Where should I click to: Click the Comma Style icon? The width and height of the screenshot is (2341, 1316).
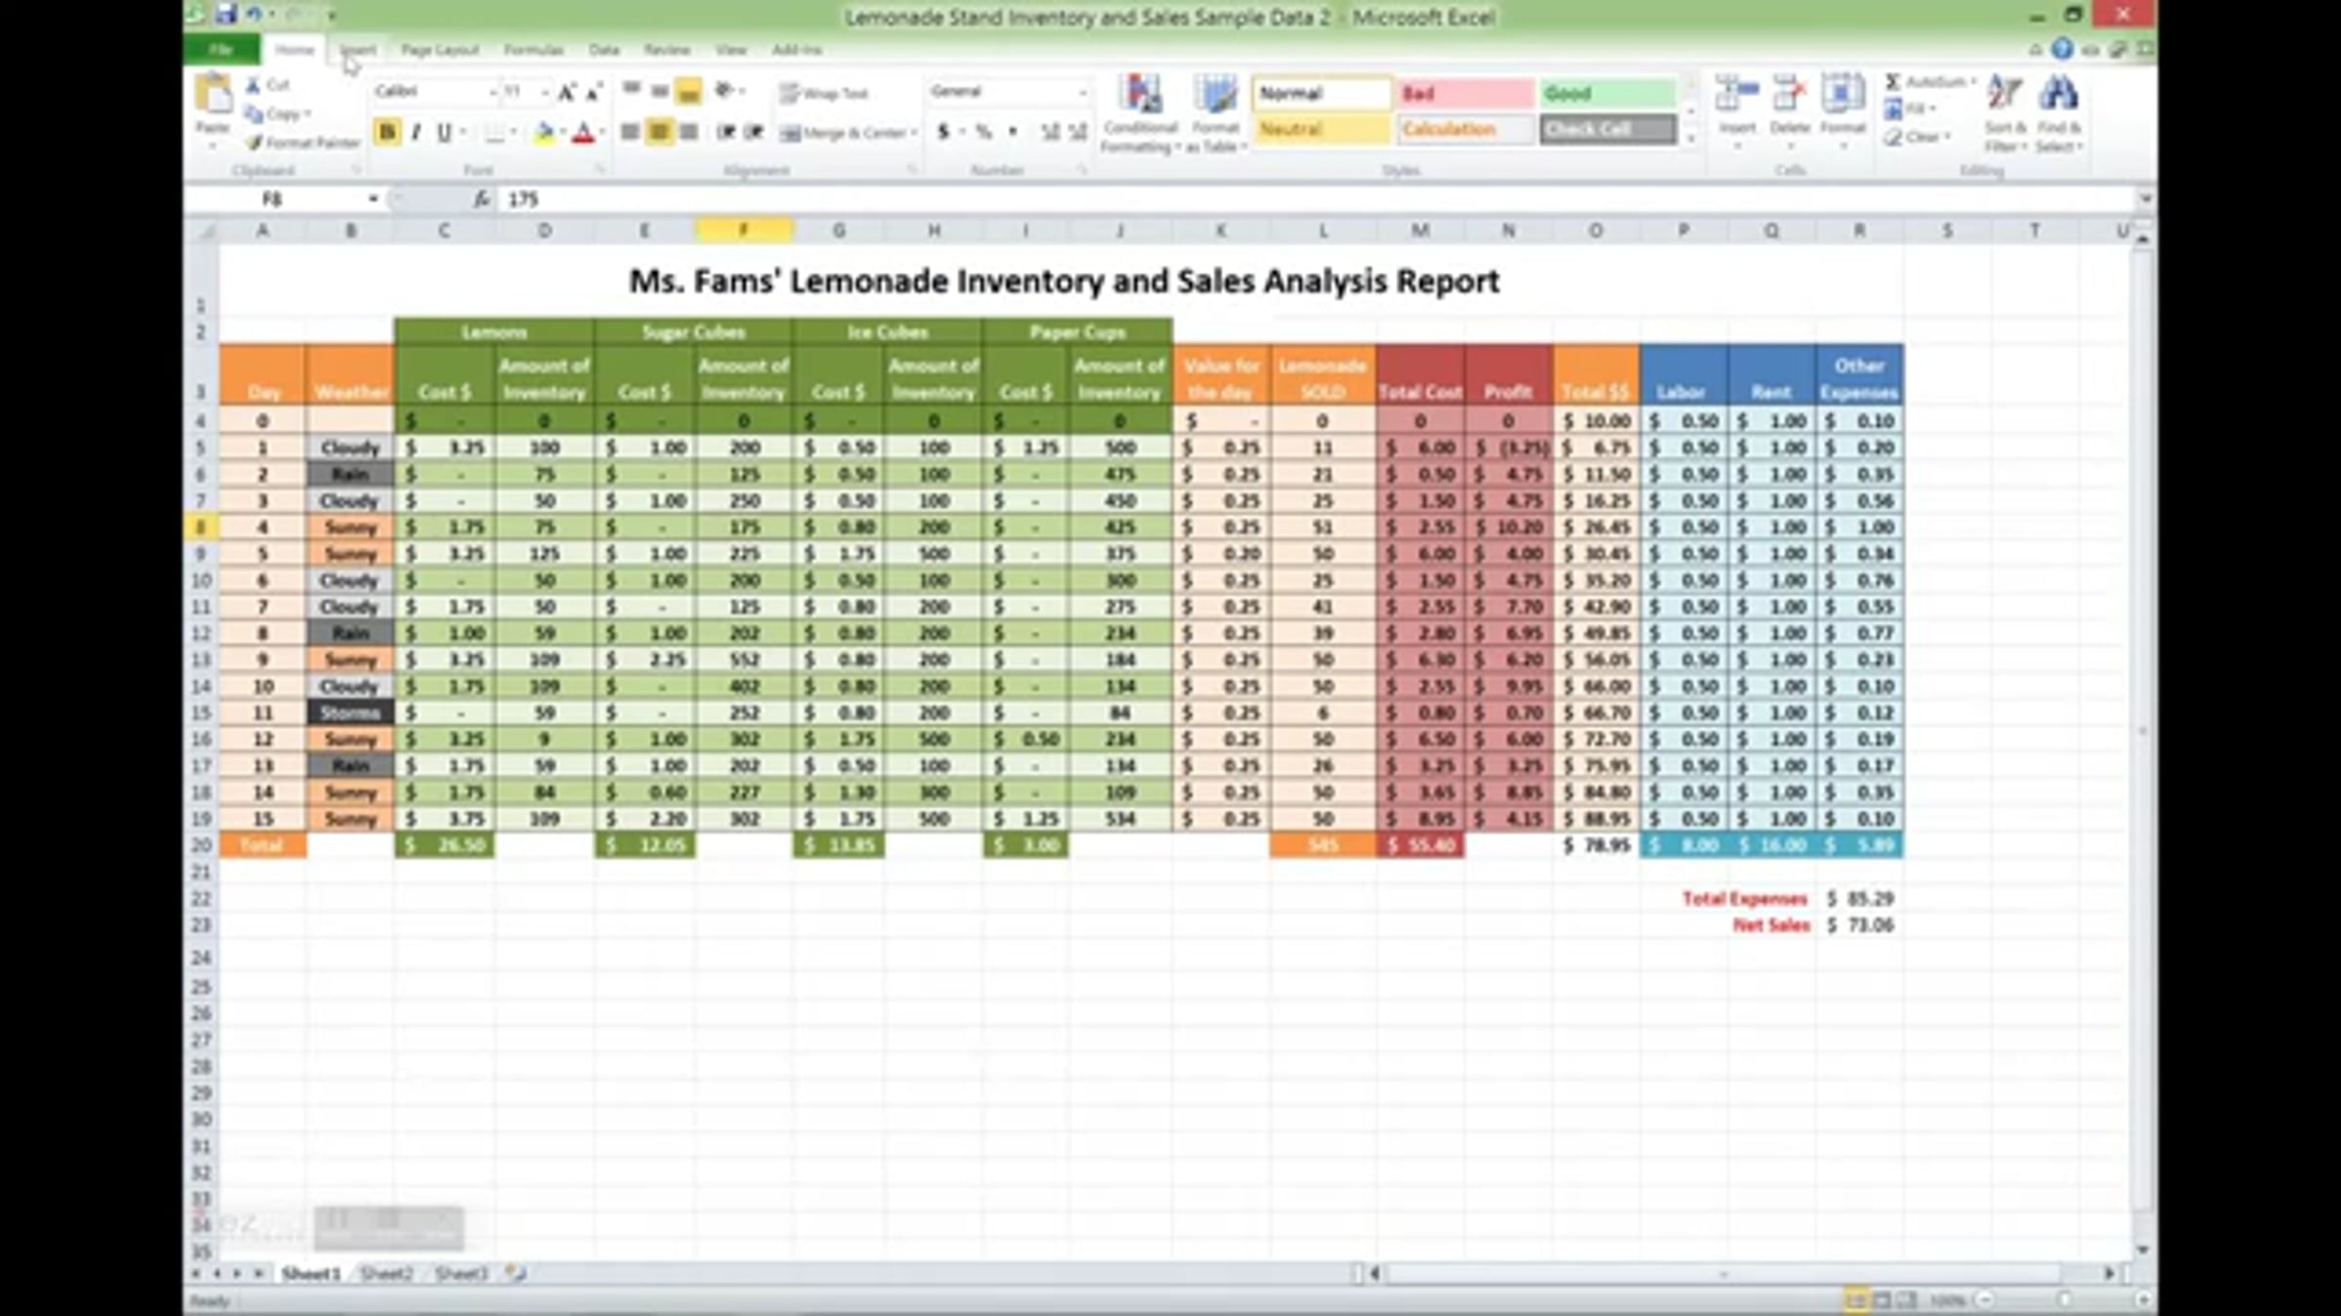pyautogui.click(x=1013, y=132)
